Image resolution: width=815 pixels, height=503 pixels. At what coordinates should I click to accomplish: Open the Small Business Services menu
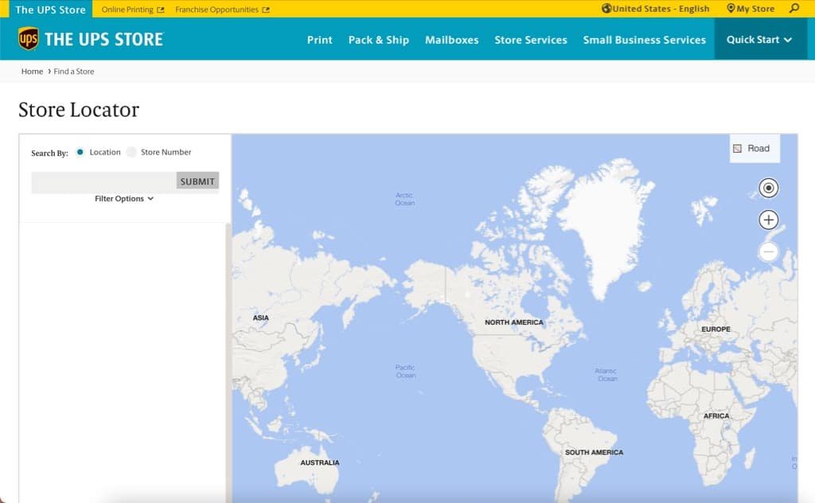(645, 40)
